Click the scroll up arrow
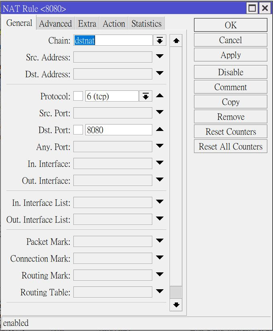Screen dimensions: 273x331 [176, 41]
